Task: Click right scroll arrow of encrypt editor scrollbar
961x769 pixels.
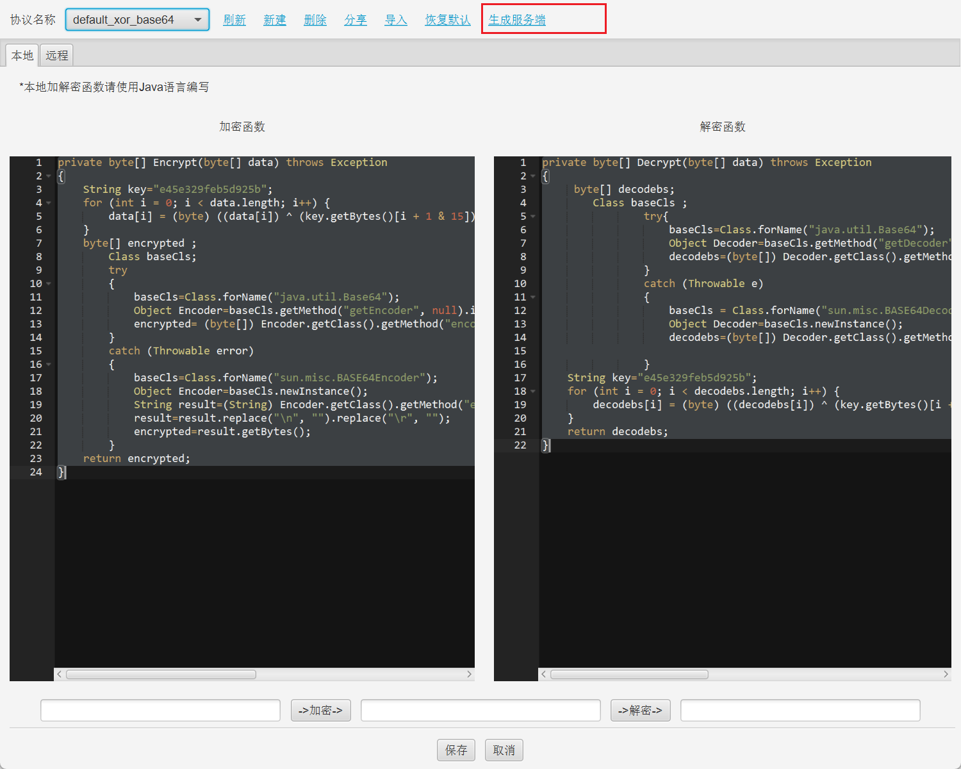Action: pyautogui.click(x=469, y=674)
